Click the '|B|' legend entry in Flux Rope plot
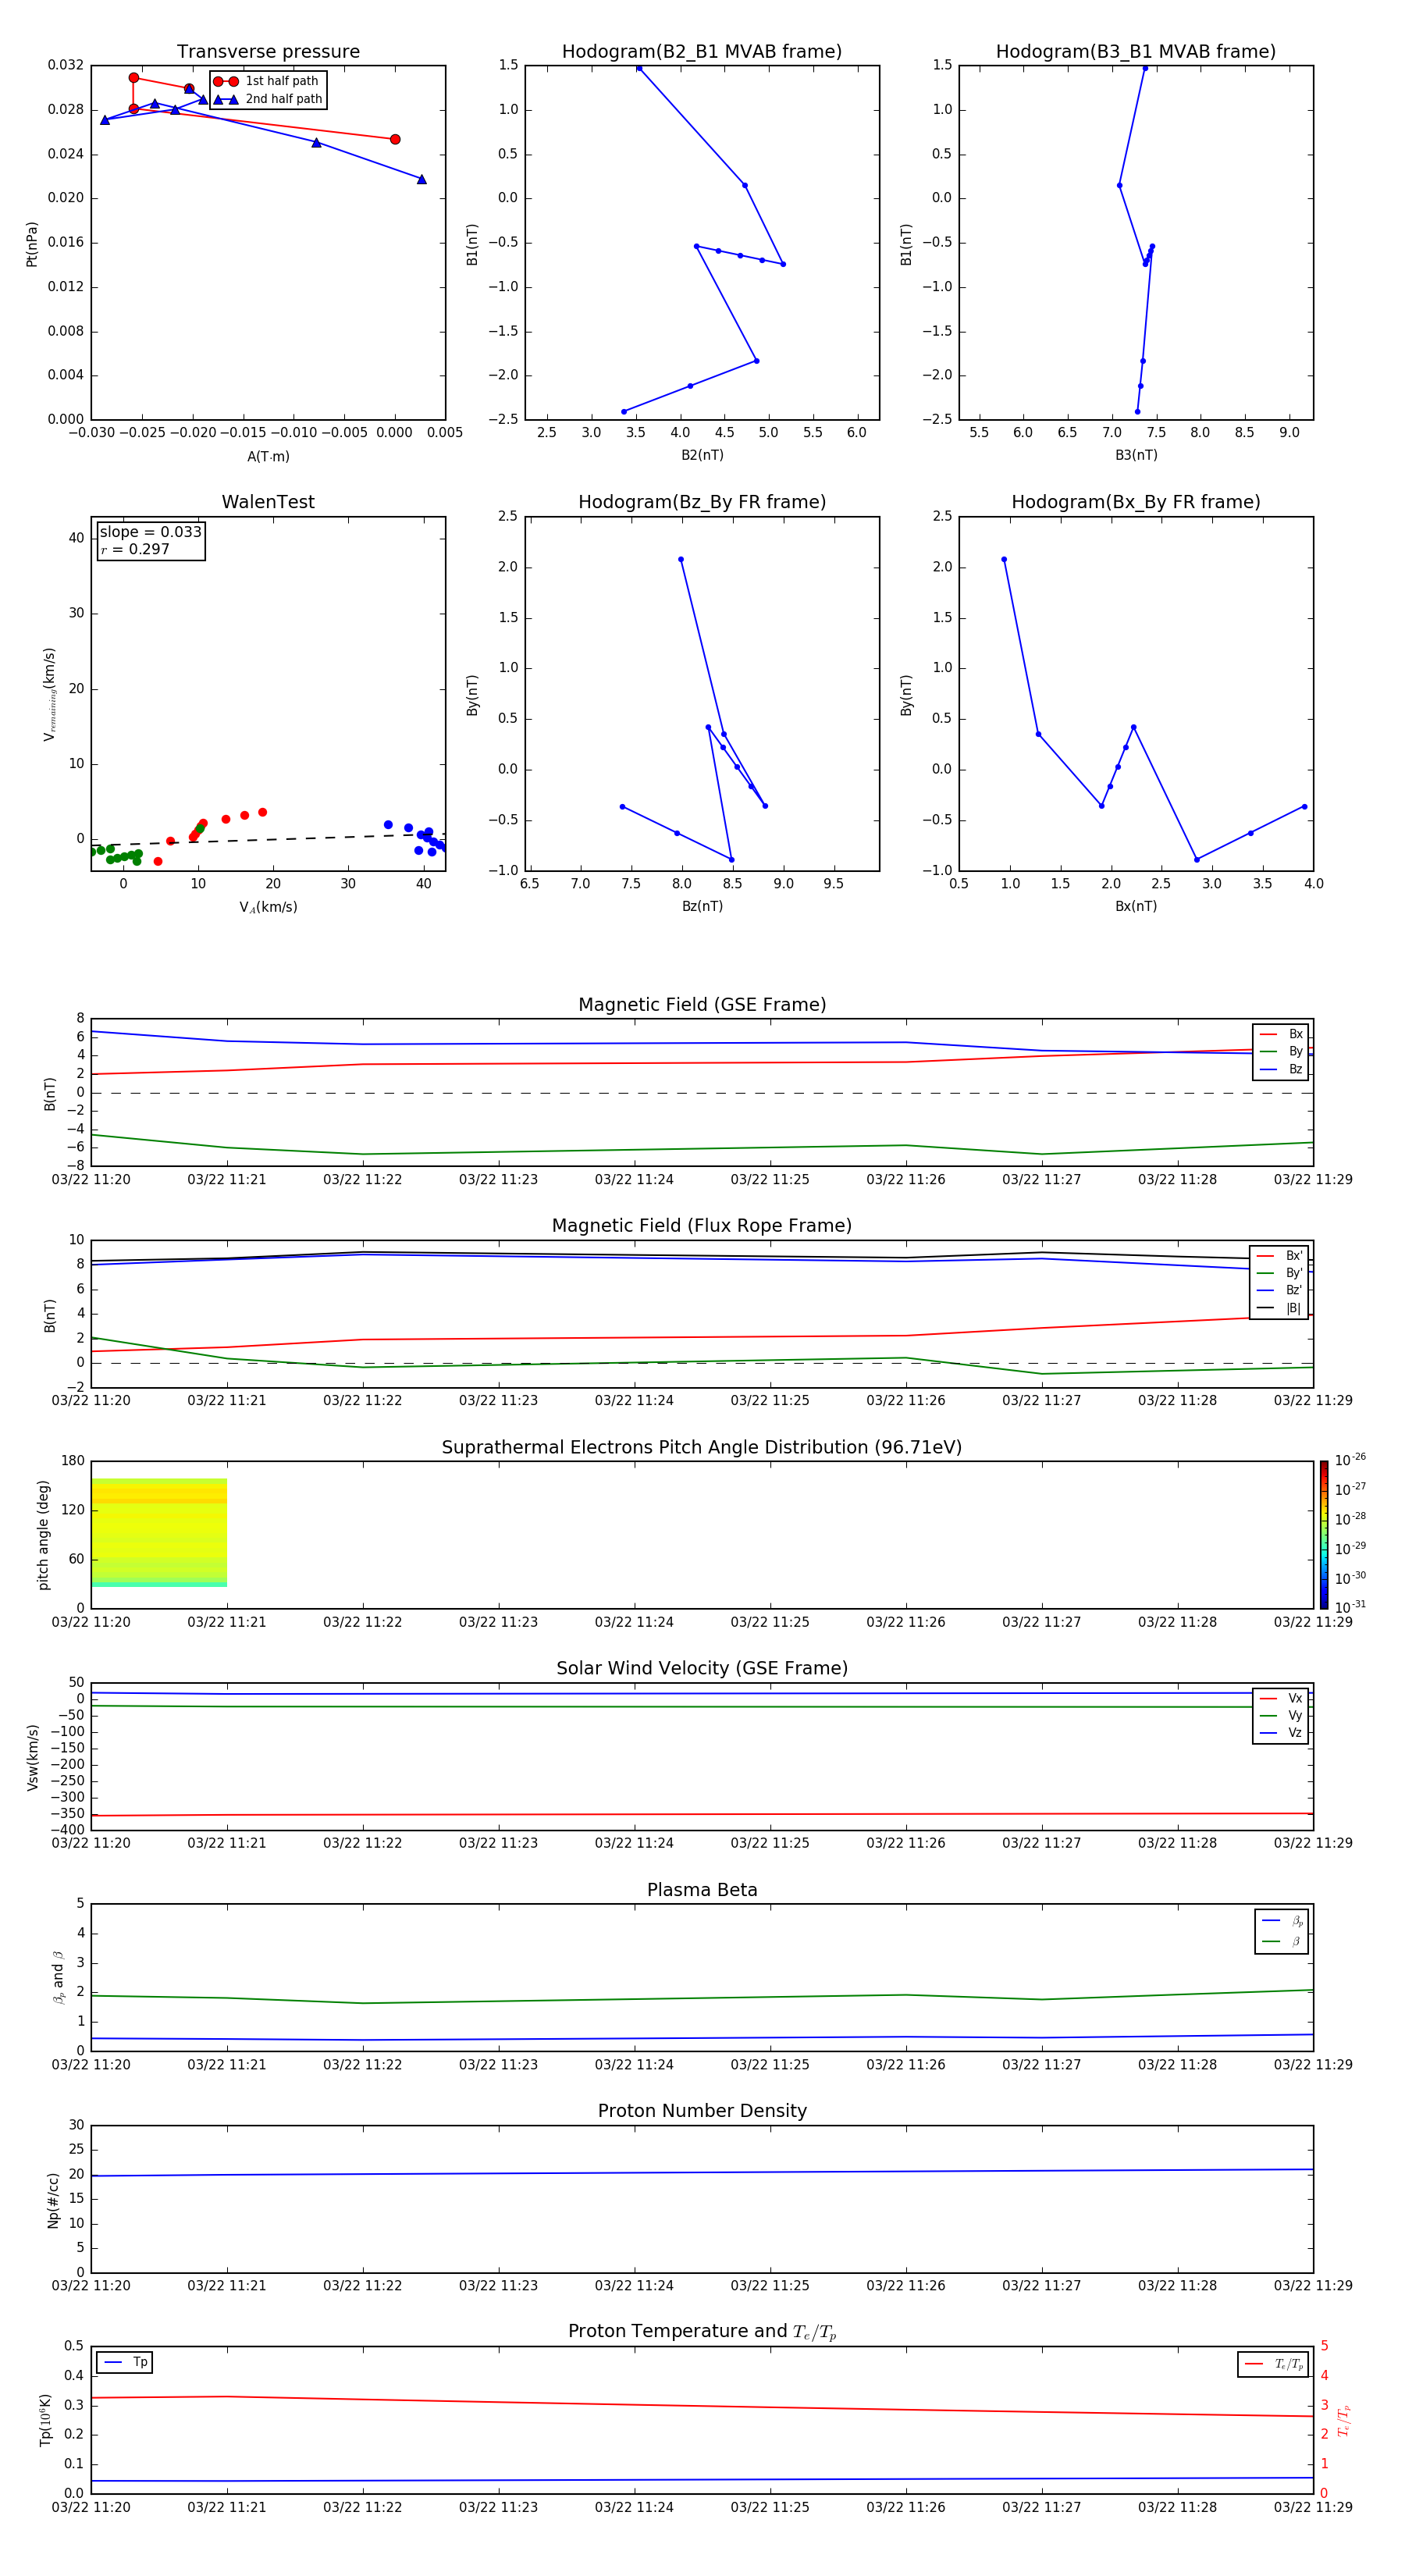 [1279, 1308]
